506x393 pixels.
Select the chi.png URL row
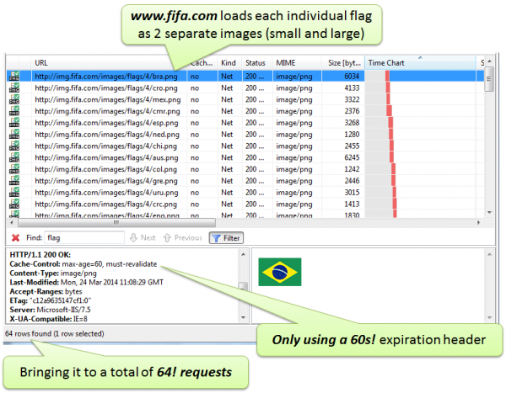tap(106, 146)
